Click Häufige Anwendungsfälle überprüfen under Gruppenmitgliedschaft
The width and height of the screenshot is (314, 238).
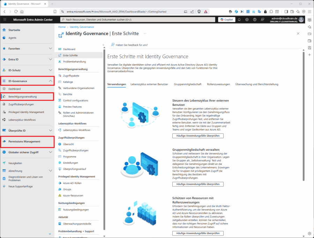click(198, 184)
